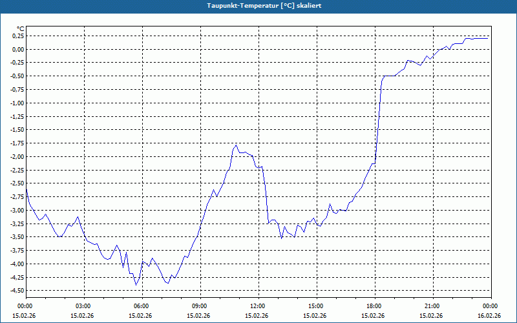Click the 15.02.26 date beneath 12:00
Screen dimensions: 517x323
click(x=257, y=315)
